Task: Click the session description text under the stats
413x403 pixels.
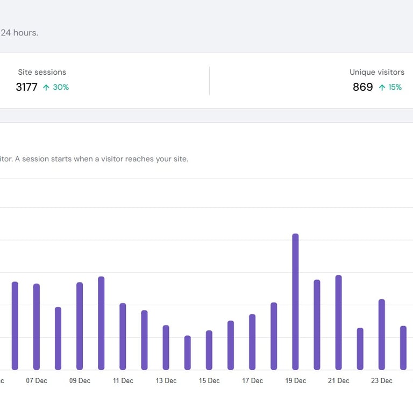Action: click(x=94, y=159)
